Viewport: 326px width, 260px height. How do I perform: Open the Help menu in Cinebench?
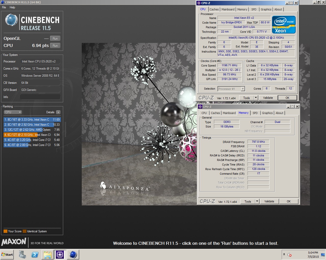click(x=12, y=7)
